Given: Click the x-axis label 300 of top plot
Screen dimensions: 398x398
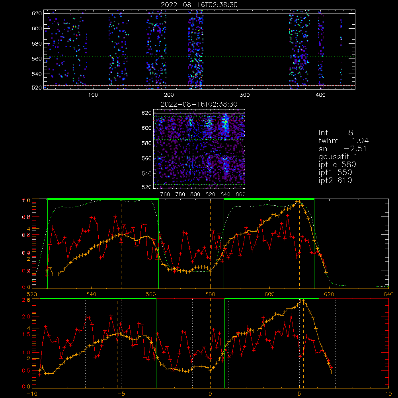Looking at the screenshot, I should click(245, 95).
